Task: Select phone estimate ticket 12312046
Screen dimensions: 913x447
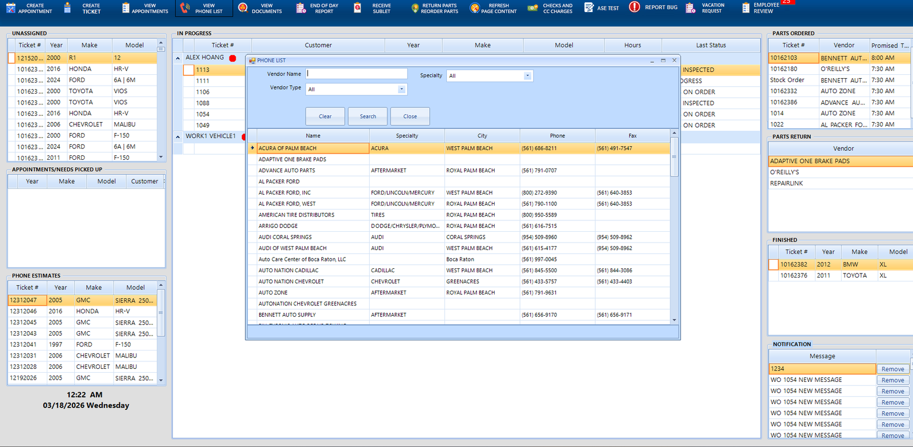Action: [x=82, y=312]
